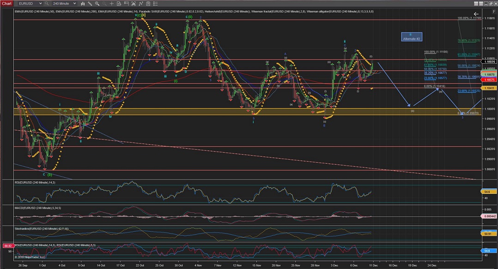Screen dimensions: 498x269
Task: Click the 28 Nov date on time axis
Action: [x=315, y=265]
